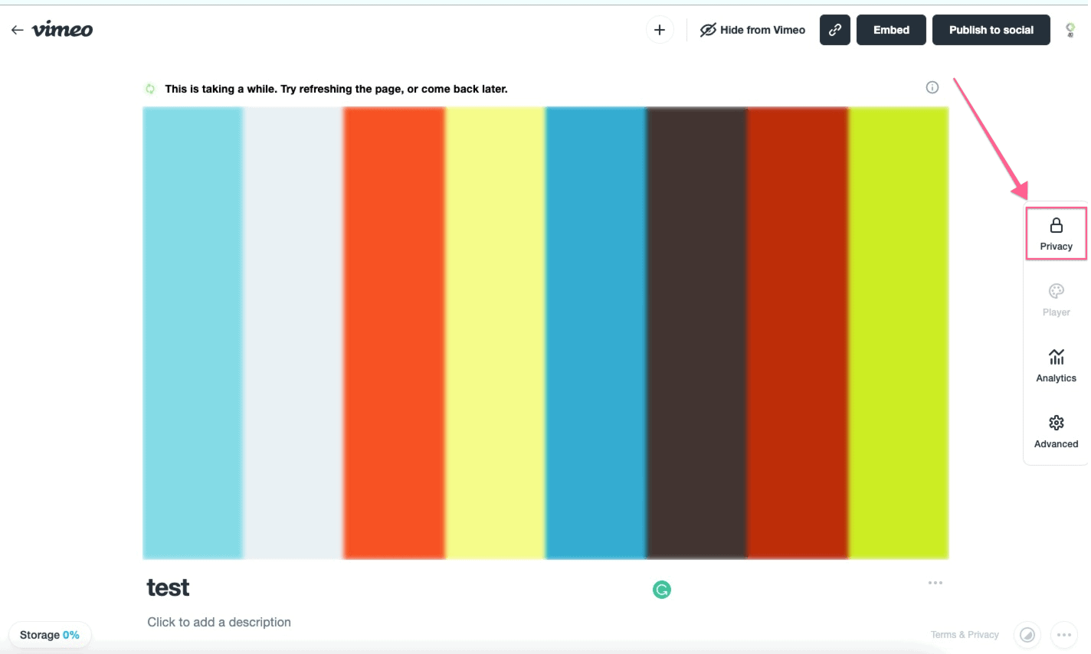
Task: Open the Grammarly icon near the title
Action: pyautogui.click(x=661, y=590)
